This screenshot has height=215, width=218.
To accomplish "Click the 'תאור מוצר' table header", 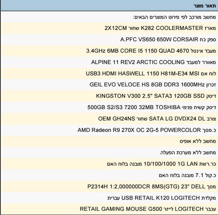I will tap(109, 6).
